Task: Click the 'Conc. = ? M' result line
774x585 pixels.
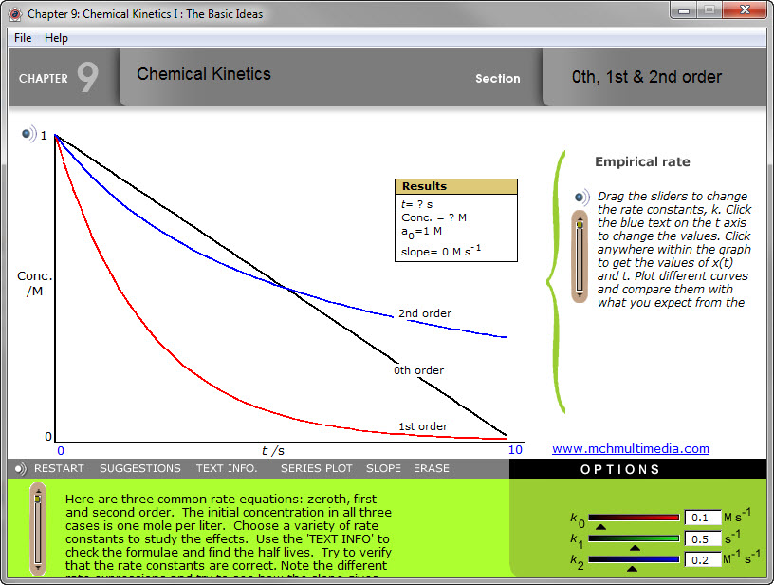Action: coord(433,217)
